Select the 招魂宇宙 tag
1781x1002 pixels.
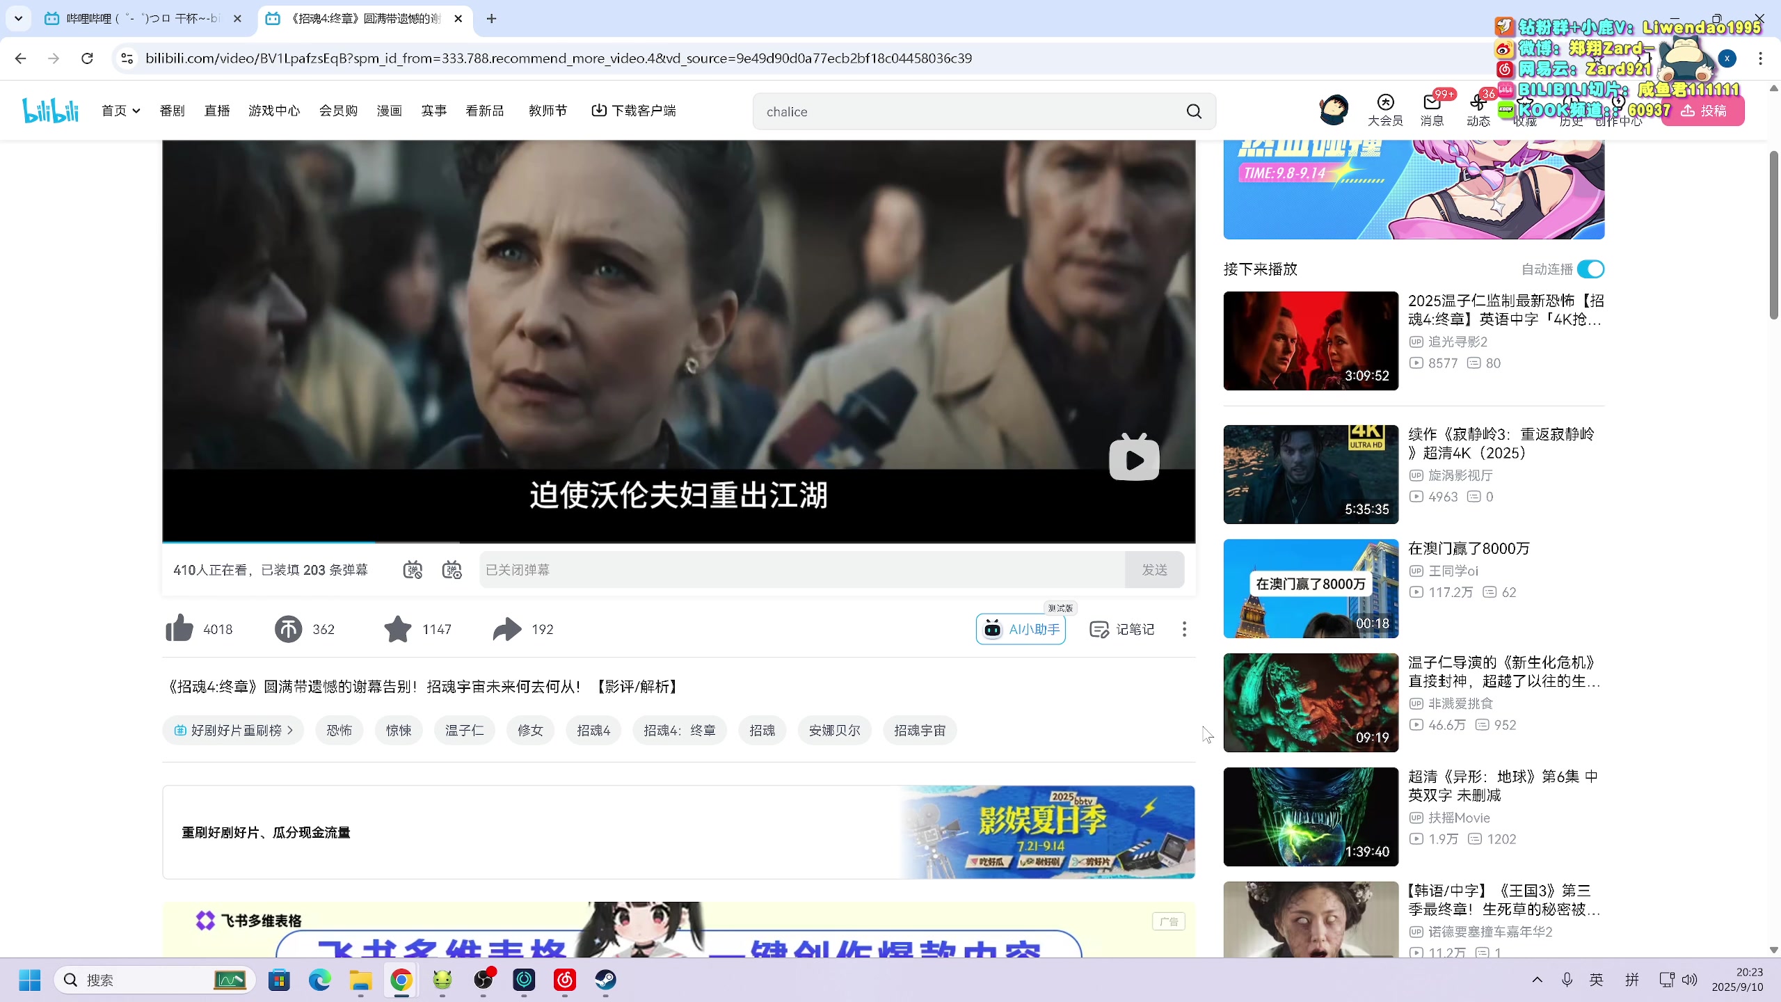click(x=920, y=730)
